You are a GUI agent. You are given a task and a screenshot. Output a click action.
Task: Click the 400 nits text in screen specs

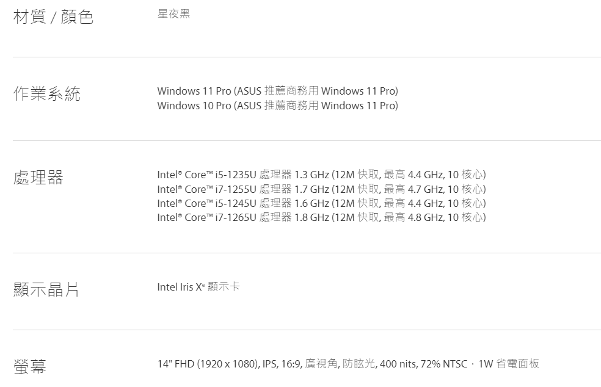point(398,364)
